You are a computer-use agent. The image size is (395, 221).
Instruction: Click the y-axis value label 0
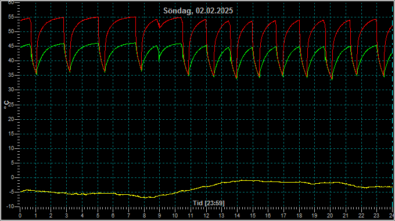pos(13,177)
